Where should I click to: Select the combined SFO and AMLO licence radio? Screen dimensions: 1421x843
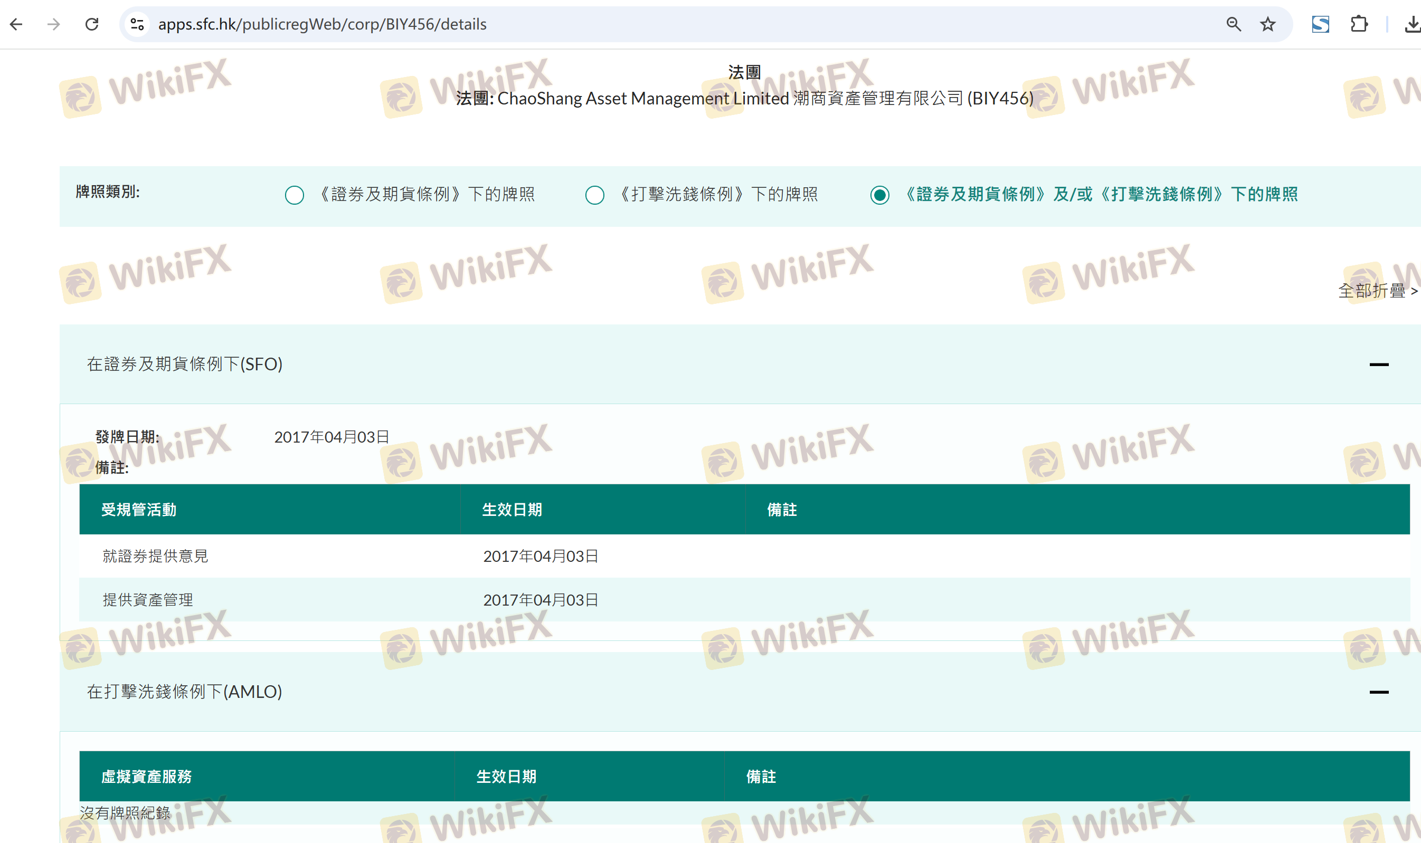point(879,195)
